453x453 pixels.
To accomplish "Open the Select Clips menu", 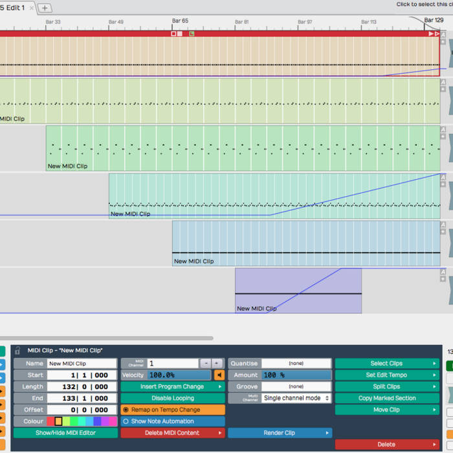I will tap(386, 364).
